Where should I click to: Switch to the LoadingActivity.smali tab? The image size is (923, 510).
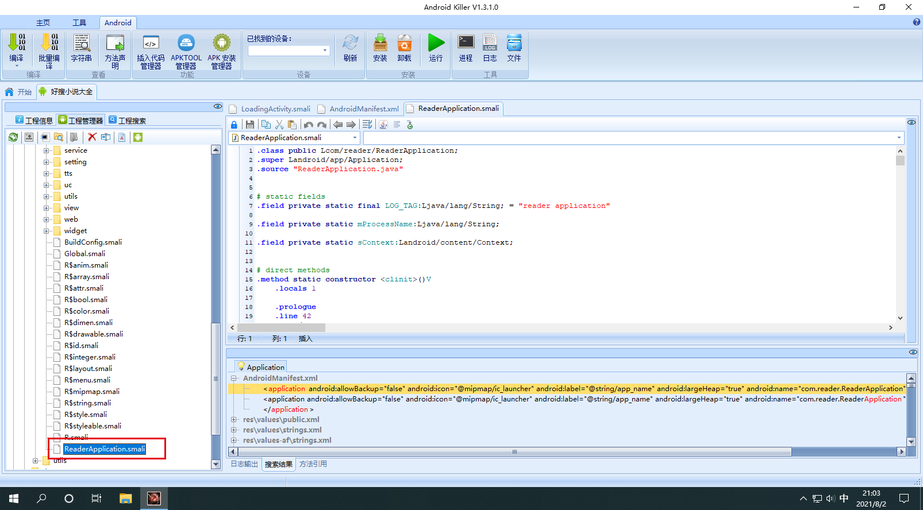click(x=270, y=109)
